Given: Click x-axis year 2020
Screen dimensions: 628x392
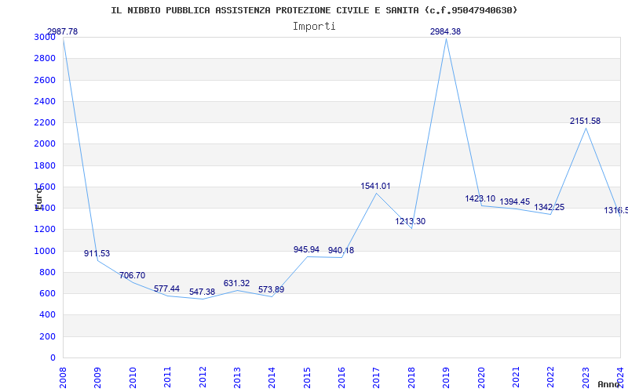Looking at the screenshot, I should pyautogui.click(x=481, y=377).
